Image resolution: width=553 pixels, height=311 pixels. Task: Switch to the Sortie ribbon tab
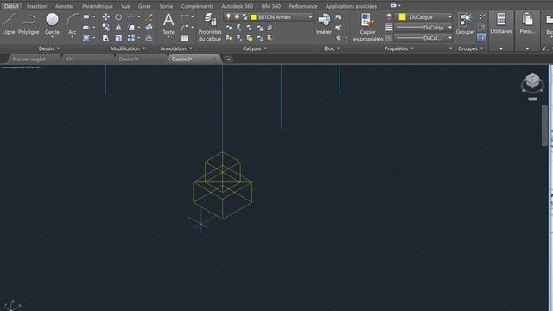click(x=166, y=6)
